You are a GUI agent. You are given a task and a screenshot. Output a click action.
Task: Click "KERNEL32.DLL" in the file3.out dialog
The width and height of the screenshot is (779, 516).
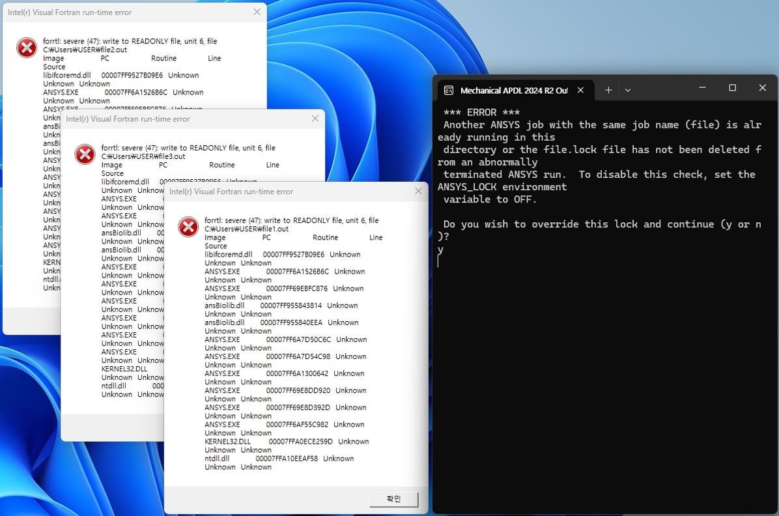pyautogui.click(x=124, y=368)
